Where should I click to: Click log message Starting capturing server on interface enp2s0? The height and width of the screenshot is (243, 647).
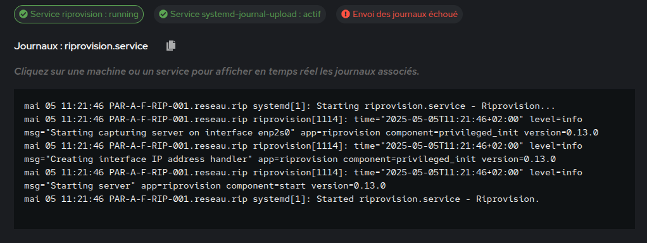pos(311,133)
